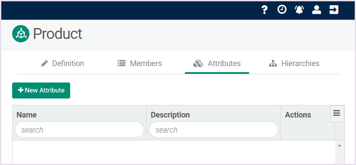
Task: Select the Attributes tab
Action: click(x=217, y=63)
